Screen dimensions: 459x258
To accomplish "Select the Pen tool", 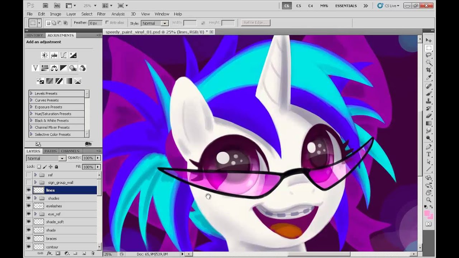I will pos(429,147).
